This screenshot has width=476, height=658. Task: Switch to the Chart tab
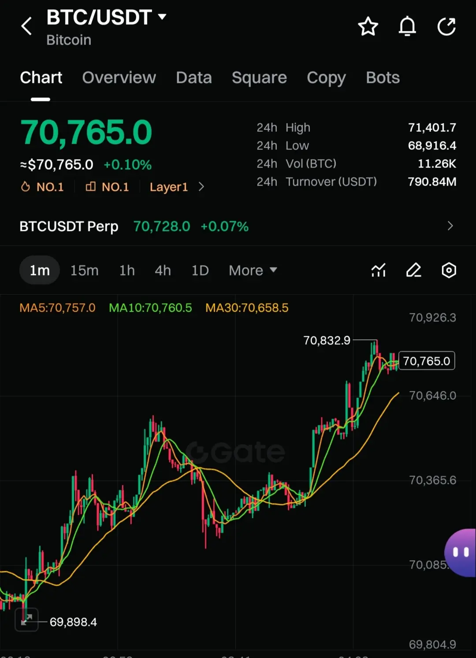pyautogui.click(x=41, y=78)
